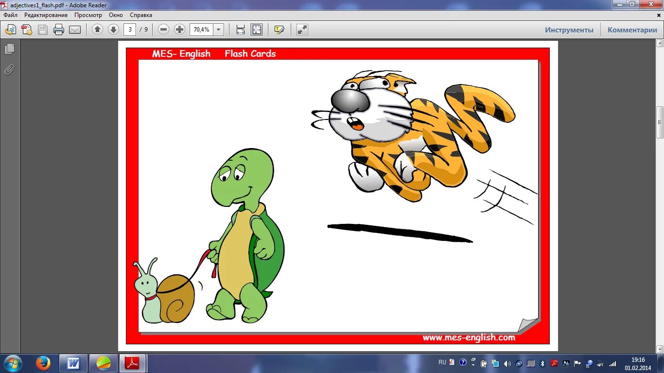Click the page number field showing 3

130,30
